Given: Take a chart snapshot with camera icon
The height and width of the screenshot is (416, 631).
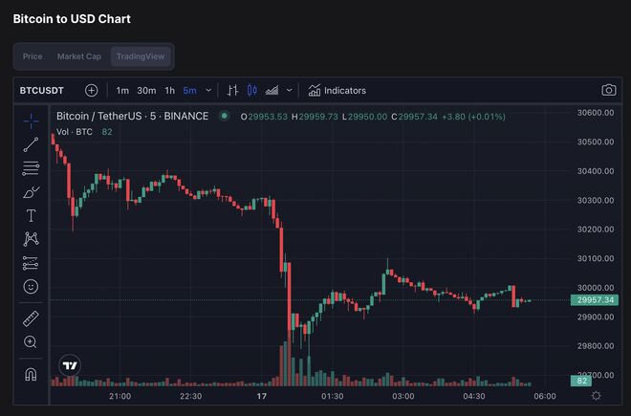Looking at the screenshot, I should point(609,90).
